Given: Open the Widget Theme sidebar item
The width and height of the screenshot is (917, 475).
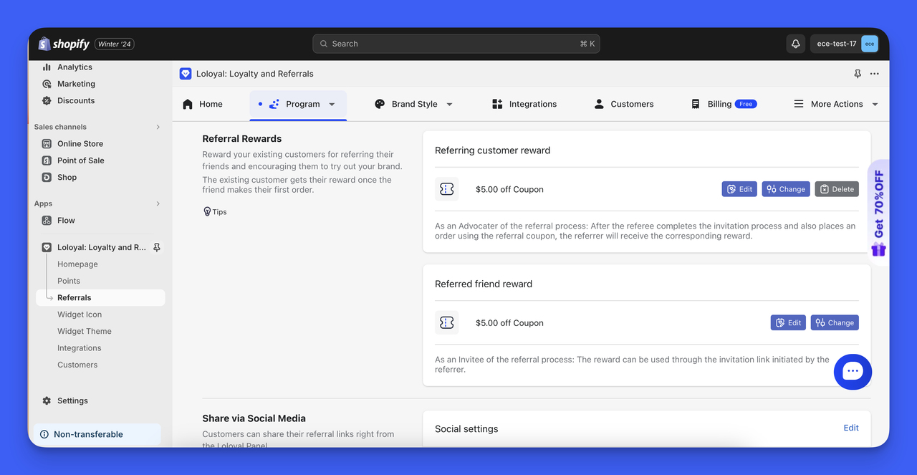Looking at the screenshot, I should coord(85,331).
